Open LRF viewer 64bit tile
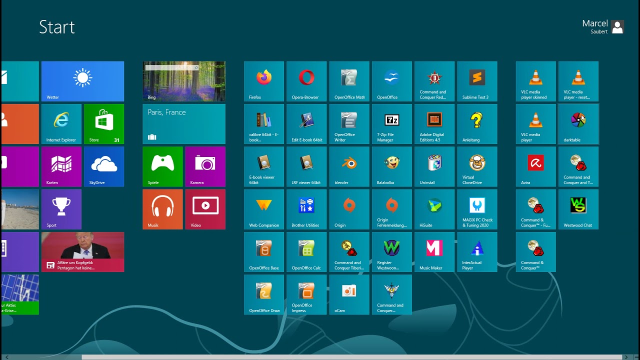This screenshot has width=640, height=360. click(306, 166)
